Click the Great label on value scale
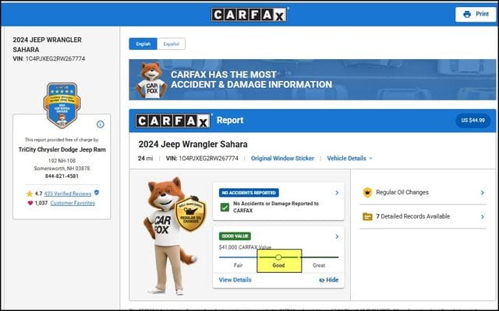499x311 pixels. click(319, 265)
